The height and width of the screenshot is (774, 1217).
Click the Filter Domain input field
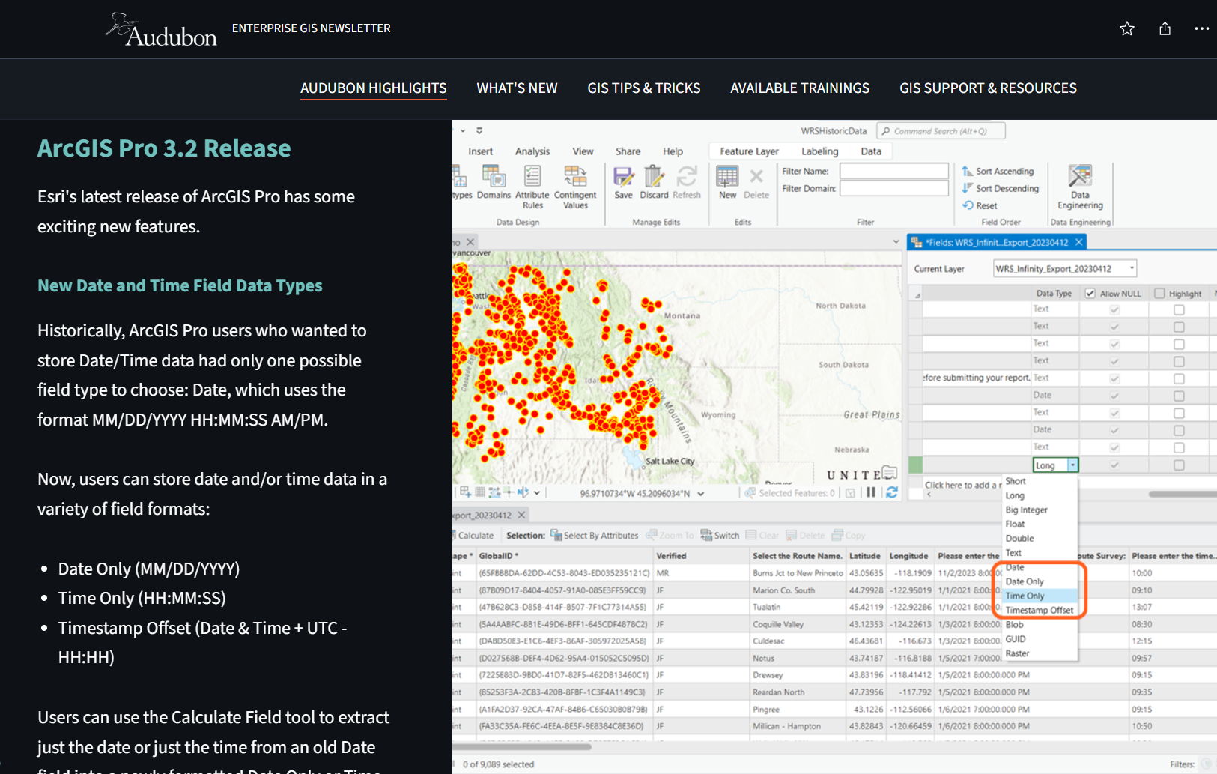point(893,188)
